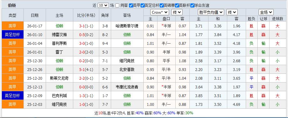The height and width of the screenshot is (118, 288).
Task: Click 输 result in the 25-12-03 row
Action: coord(263,105)
